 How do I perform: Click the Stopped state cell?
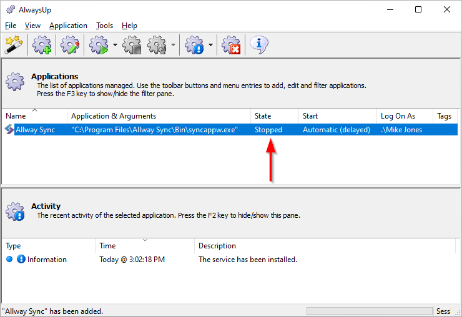pyautogui.click(x=268, y=130)
